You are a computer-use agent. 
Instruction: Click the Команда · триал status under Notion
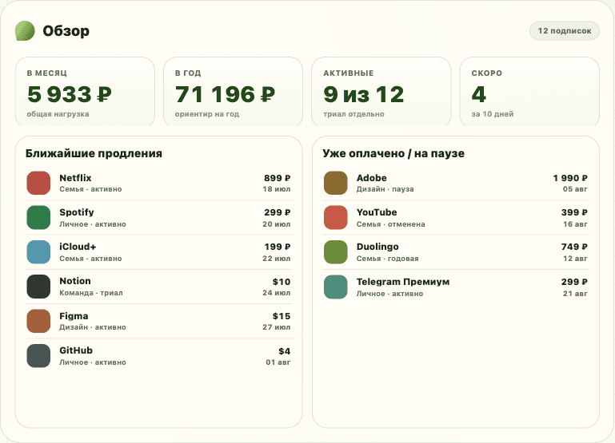(91, 293)
